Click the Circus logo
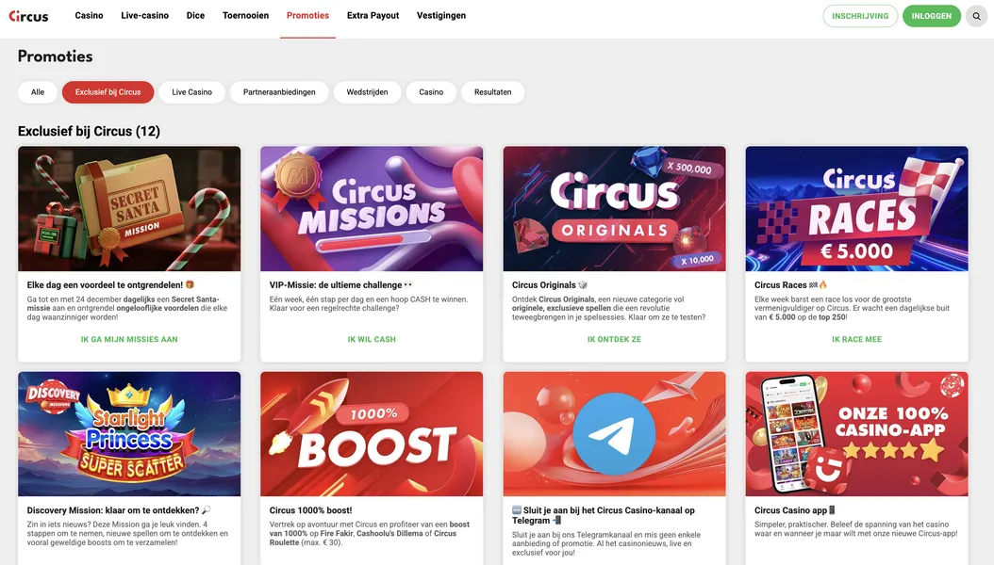Viewport: 994px width, 565px height. click(28, 15)
